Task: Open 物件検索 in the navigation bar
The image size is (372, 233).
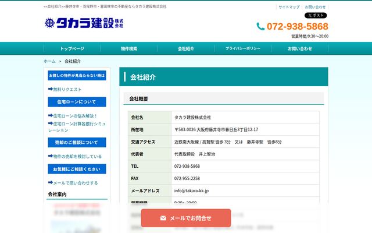Action: 129,48
